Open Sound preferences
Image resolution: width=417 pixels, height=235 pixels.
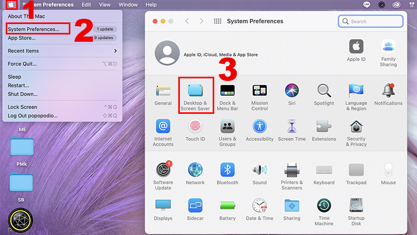click(260, 174)
